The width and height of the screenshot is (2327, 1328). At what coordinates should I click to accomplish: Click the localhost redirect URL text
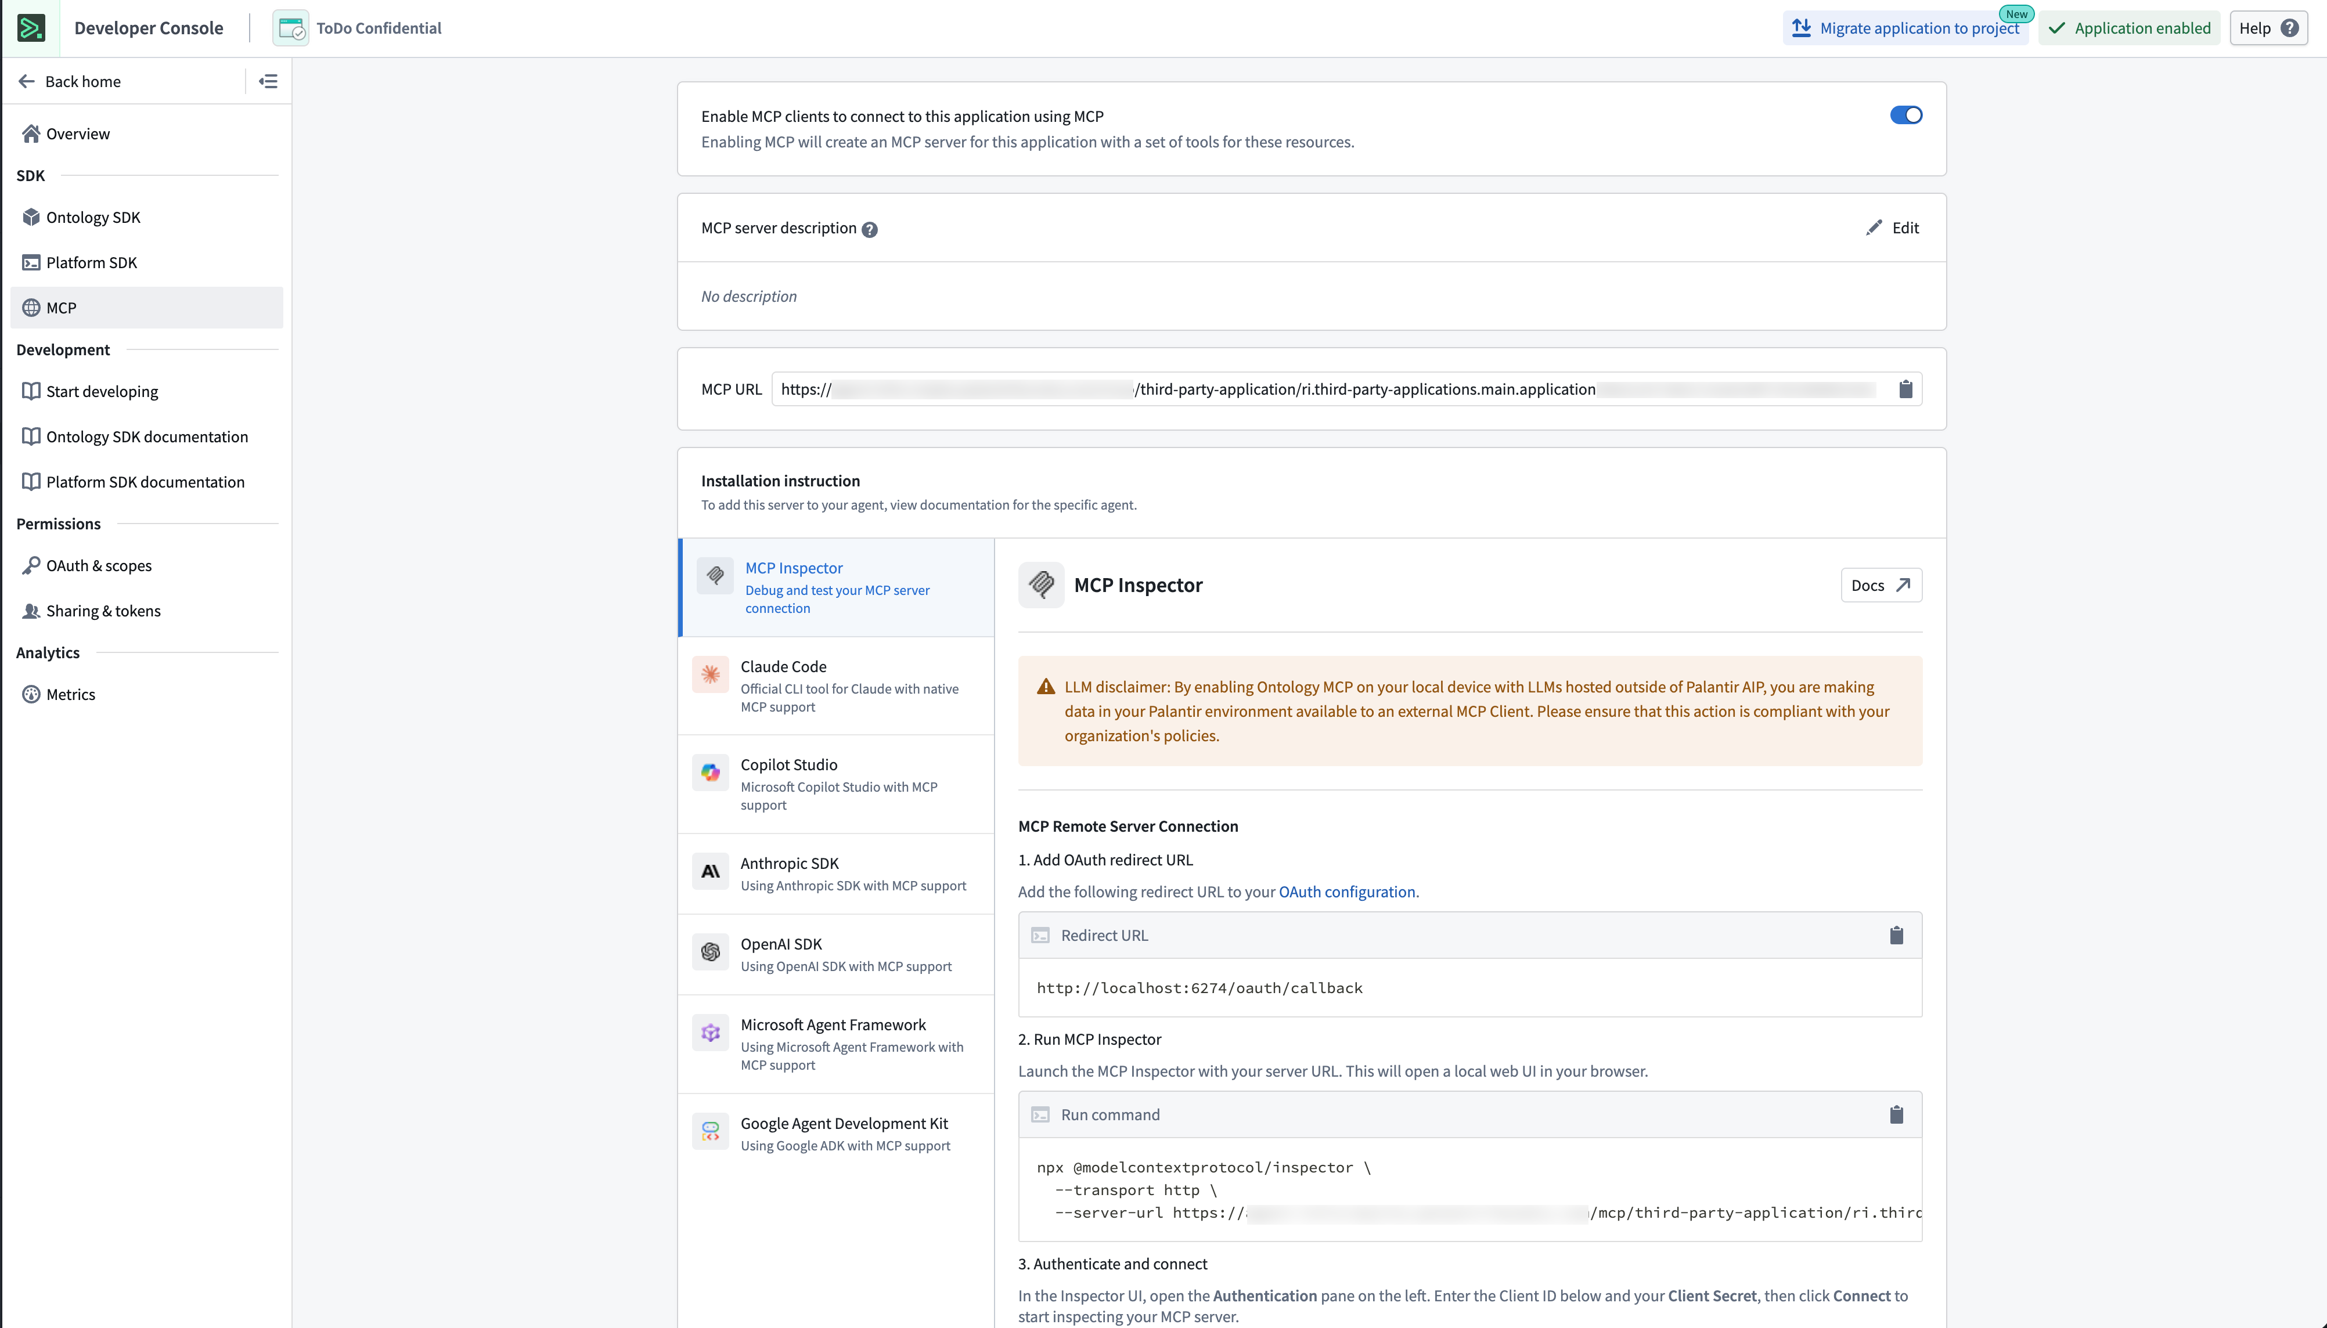point(1199,988)
